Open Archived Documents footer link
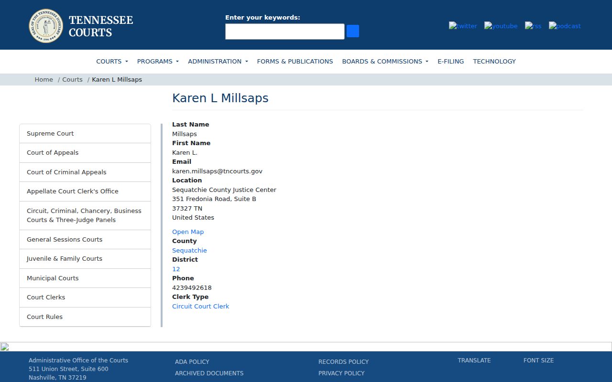This screenshot has width=612, height=382. click(x=209, y=373)
